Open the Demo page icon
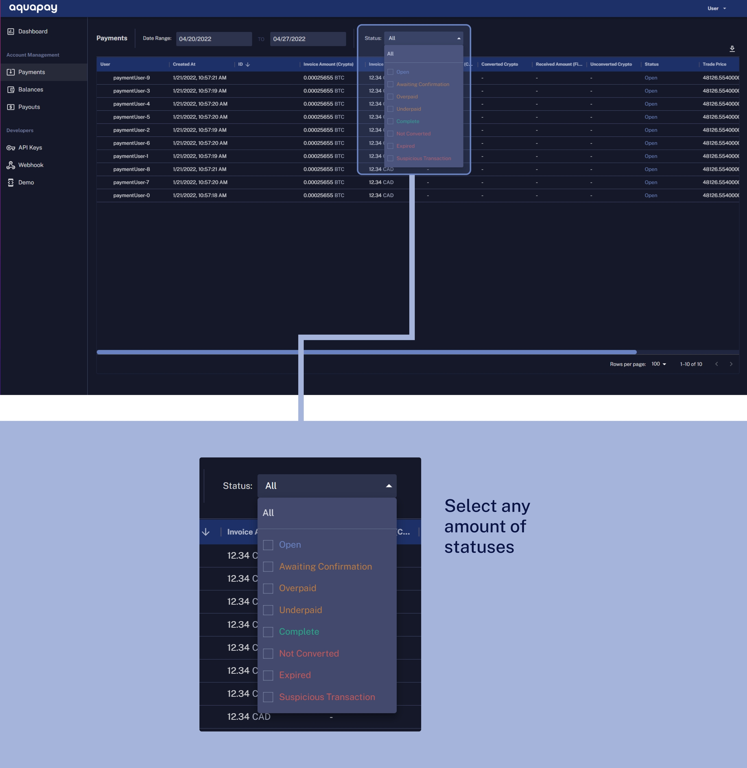The image size is (747, 768). pyautogui.click(x=11, y=183)
